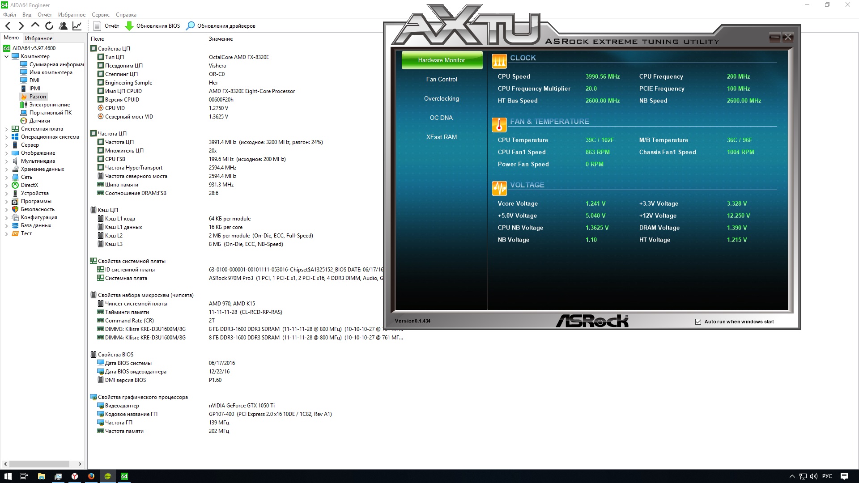
Task: Open the user manage icon in toolbar
Action: pyautogui.click(x=63, y=26)
